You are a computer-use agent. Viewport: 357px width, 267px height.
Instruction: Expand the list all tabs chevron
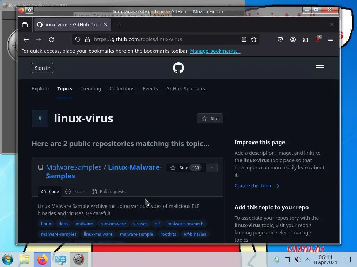(x=332, y=25)
